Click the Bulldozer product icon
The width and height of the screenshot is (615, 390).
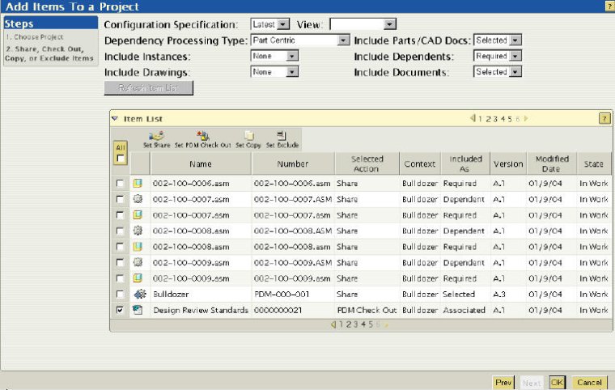tap(140, 294)
